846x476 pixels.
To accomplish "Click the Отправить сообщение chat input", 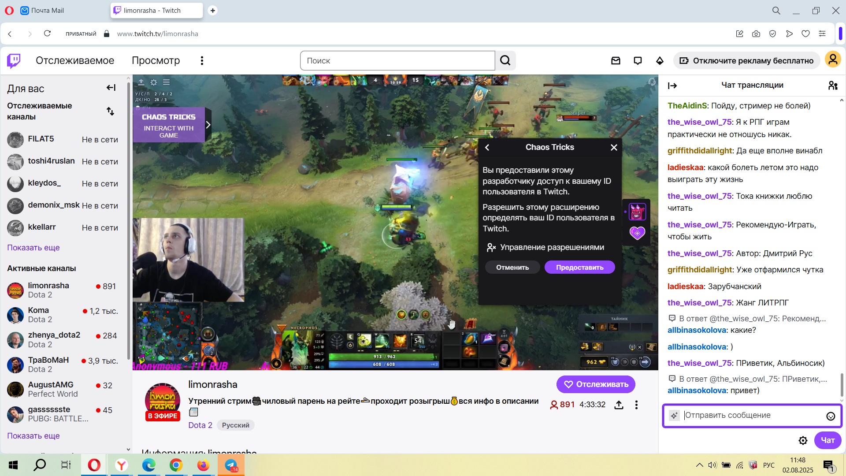I will point(753,415).
